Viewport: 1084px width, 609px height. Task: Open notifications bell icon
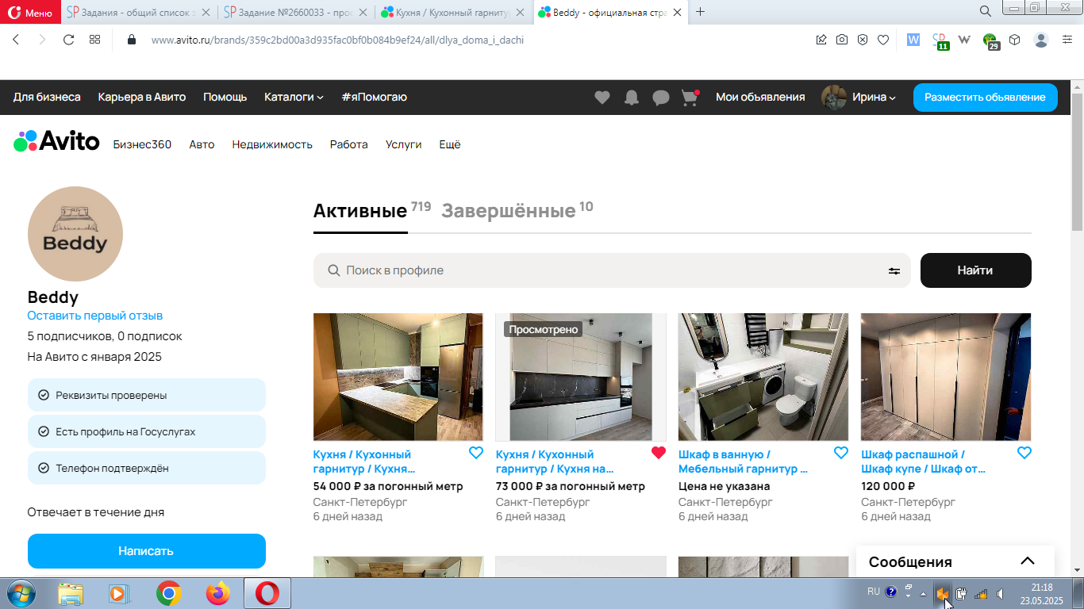pyautogui.click(x=632, y=98)
